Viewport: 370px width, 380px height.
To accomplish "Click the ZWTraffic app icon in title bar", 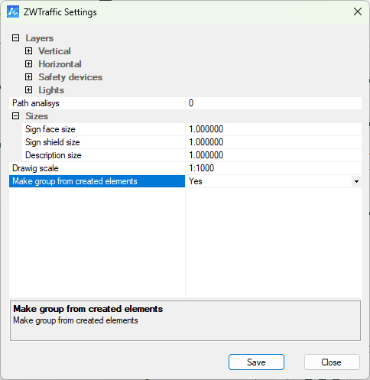I will pos(13,11).
